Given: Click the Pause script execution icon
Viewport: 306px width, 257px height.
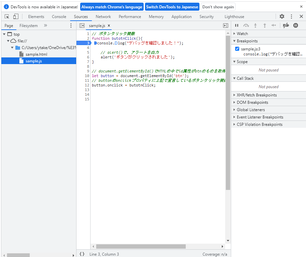Looking at the screenshot, I should tap(236, 25).
